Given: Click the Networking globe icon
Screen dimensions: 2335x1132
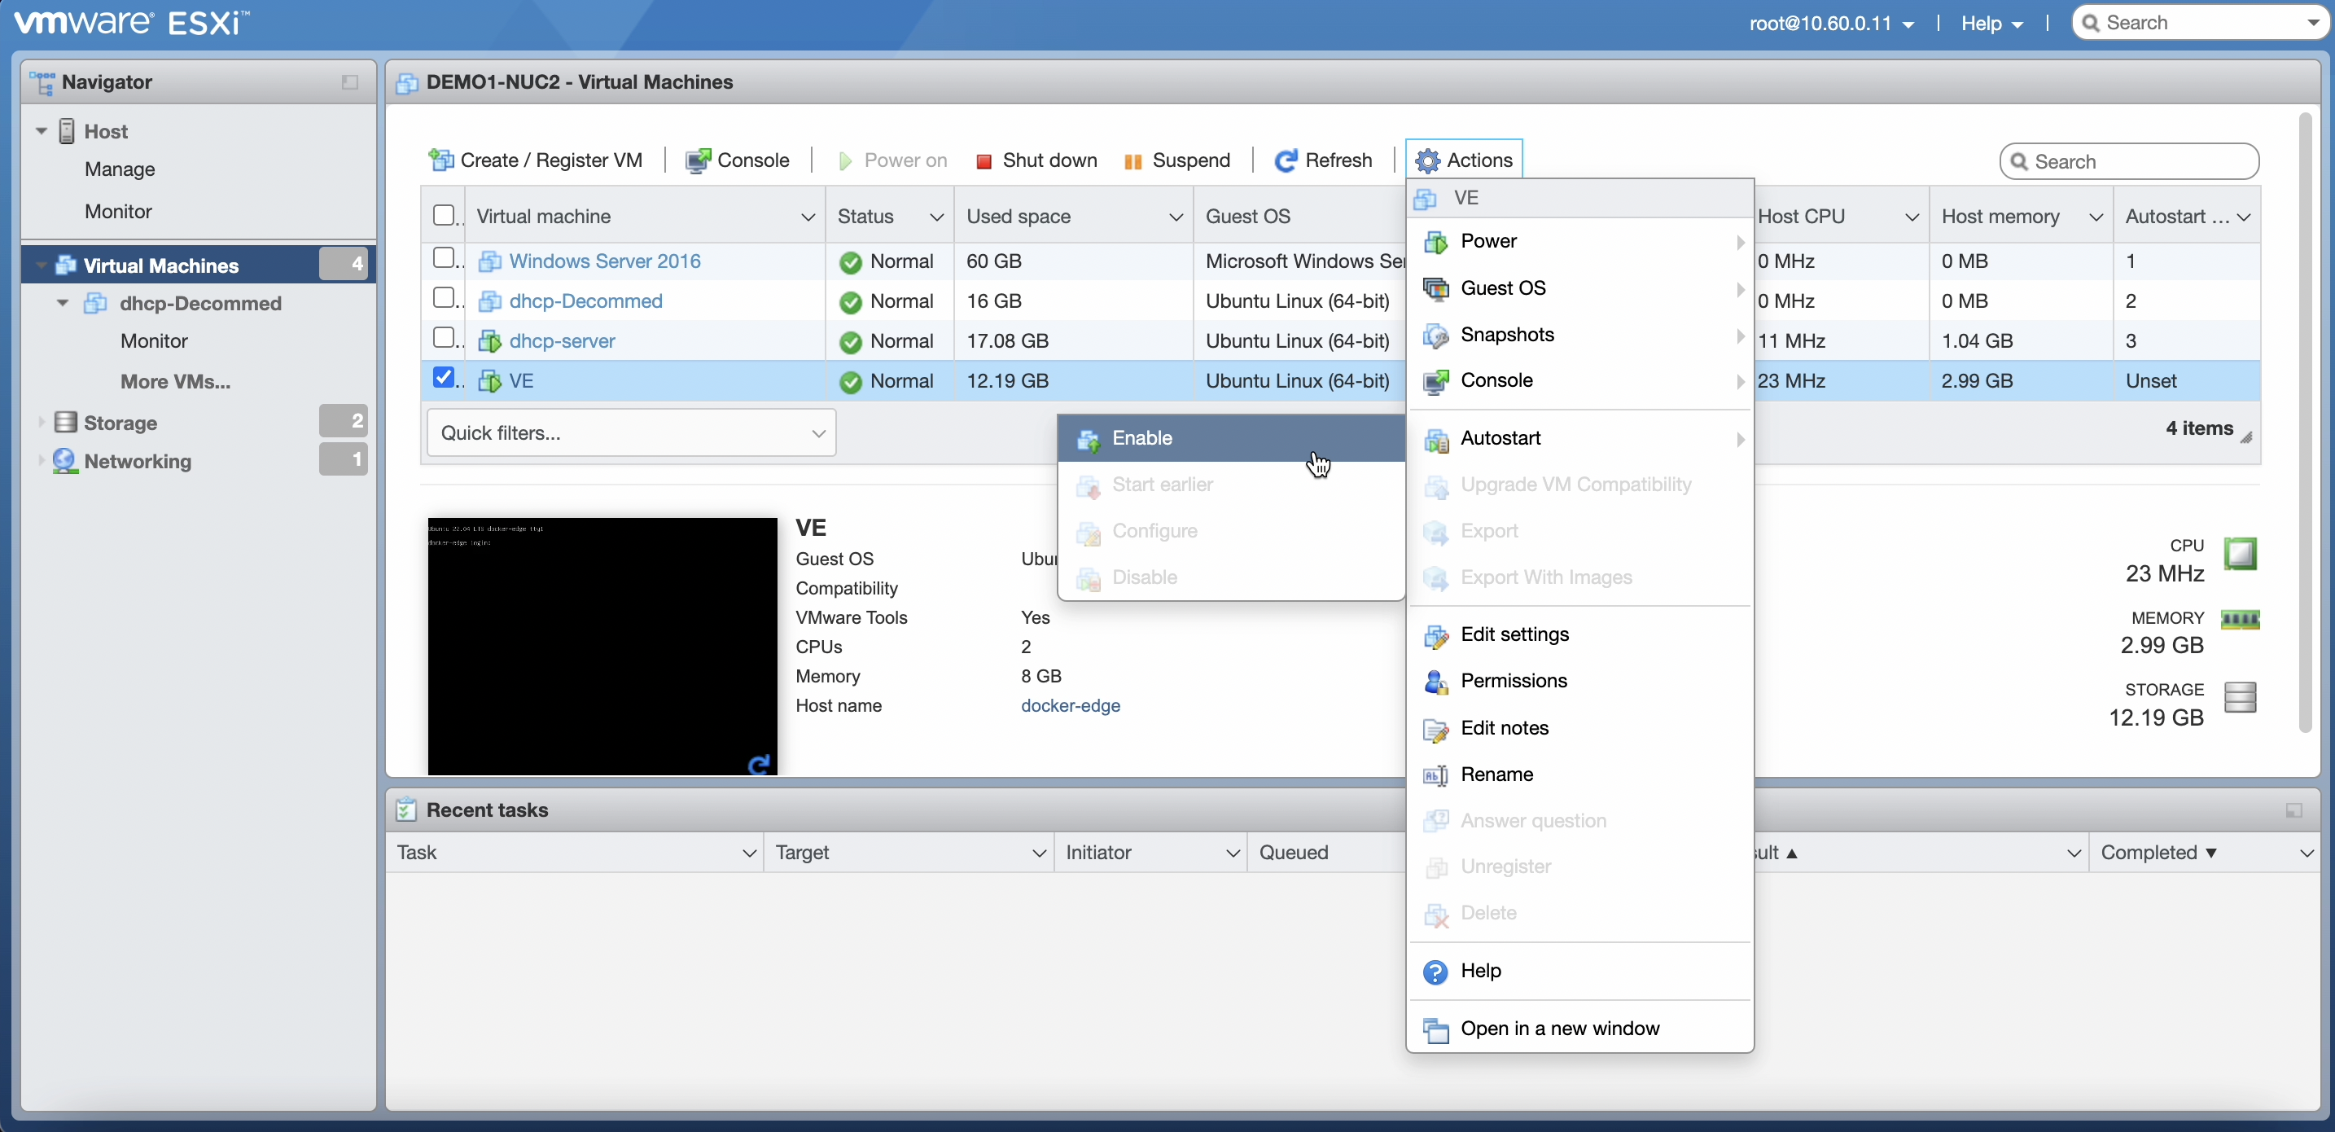Looking at the screenshot, I should click(64, 461).
